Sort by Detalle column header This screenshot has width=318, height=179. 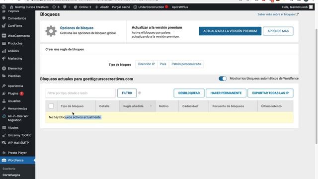(104, 106)
